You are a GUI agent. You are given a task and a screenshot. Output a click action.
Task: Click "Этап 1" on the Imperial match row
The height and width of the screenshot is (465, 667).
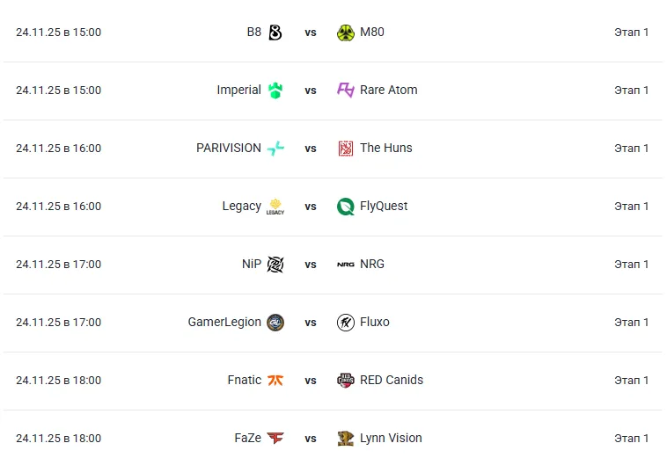coord(631,91)
